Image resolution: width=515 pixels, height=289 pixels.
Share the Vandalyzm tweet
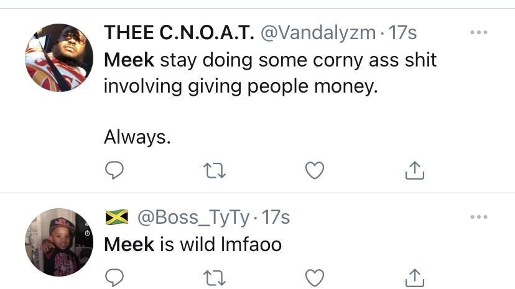point(414,170)
